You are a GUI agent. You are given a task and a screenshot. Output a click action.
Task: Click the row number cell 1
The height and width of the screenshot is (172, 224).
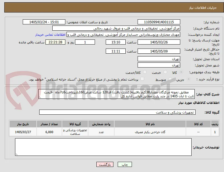[215, 132]
